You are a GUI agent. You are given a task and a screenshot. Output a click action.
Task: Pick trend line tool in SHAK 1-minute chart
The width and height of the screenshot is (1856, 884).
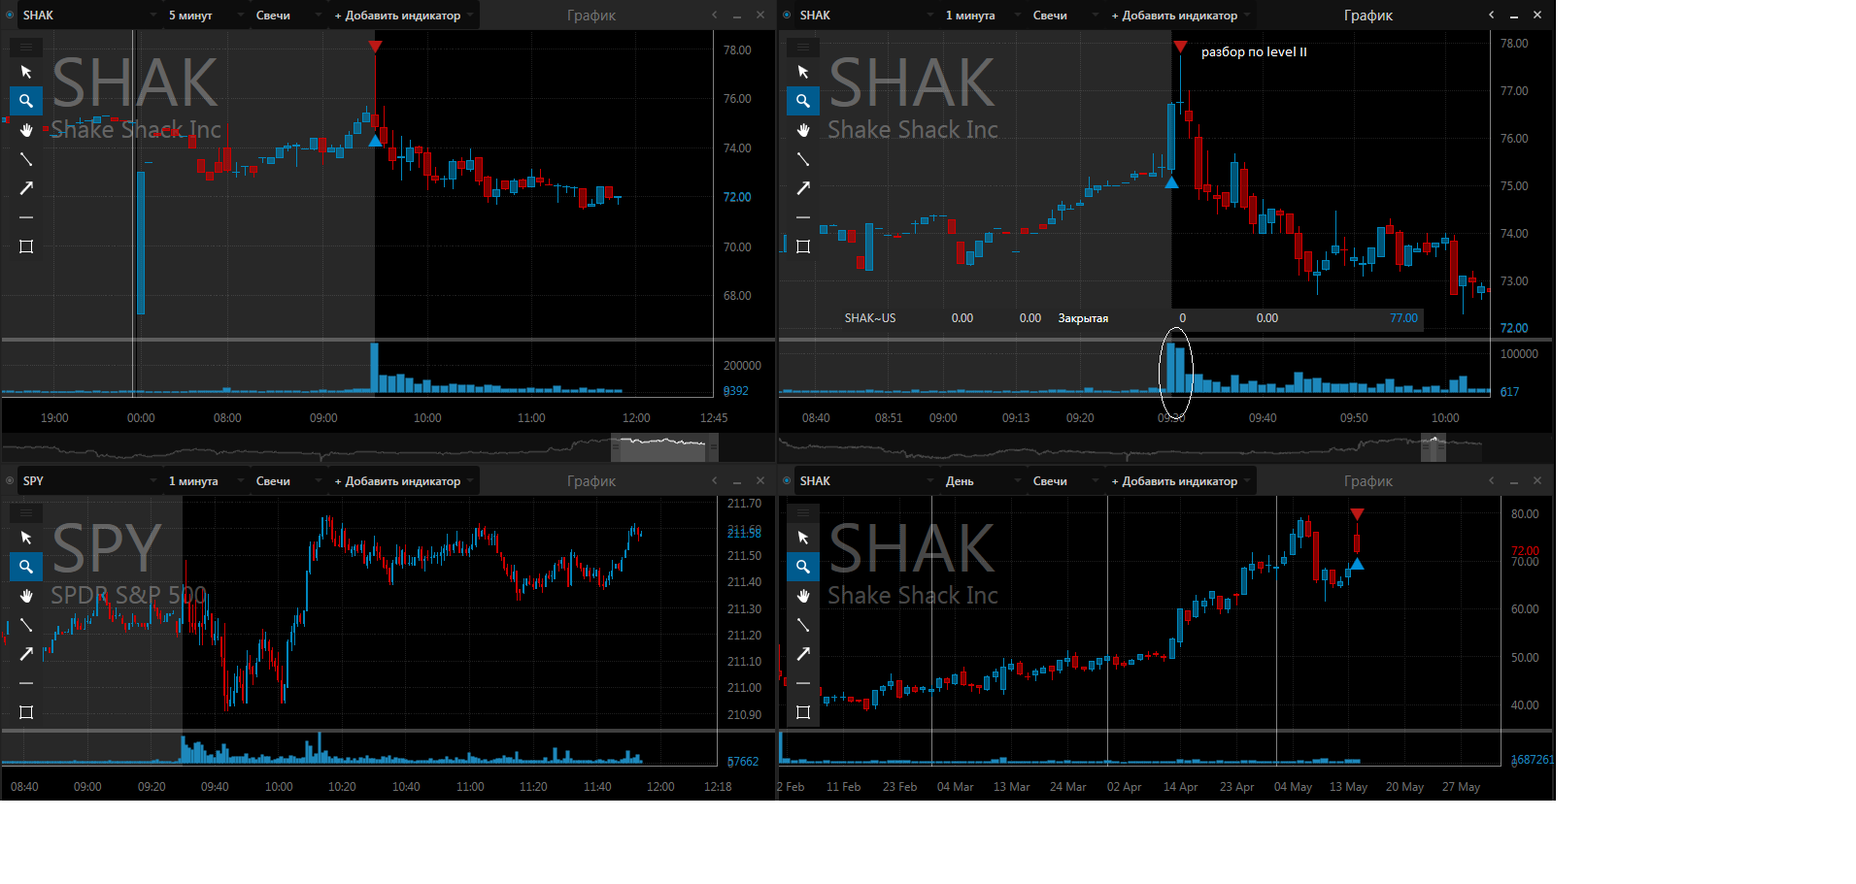point(803,159)
